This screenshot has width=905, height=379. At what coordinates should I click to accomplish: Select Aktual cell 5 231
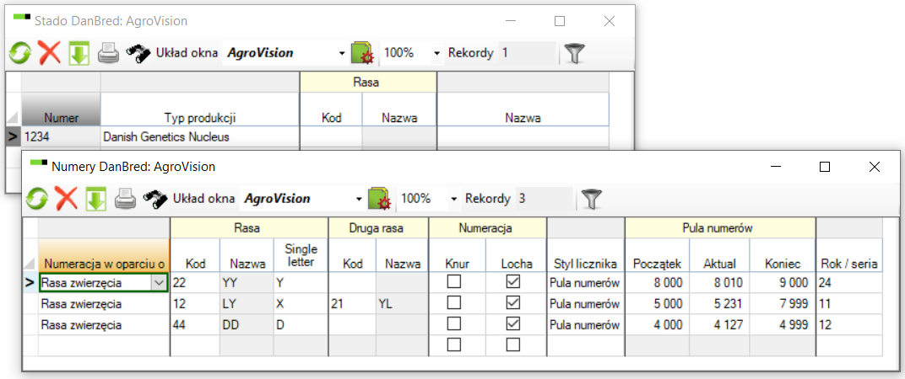click(719, 303)
